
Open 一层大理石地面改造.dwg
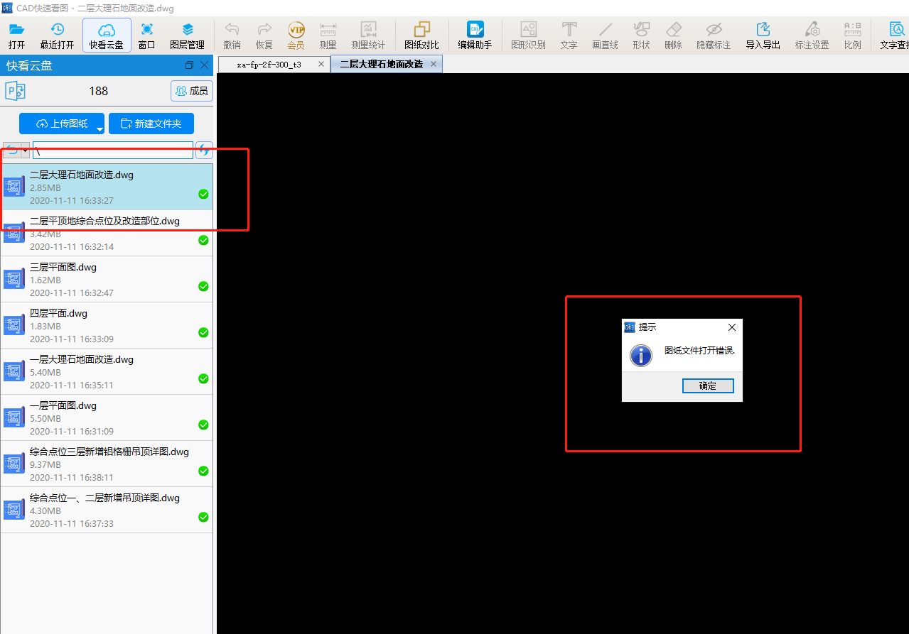(x=107, y=371)
